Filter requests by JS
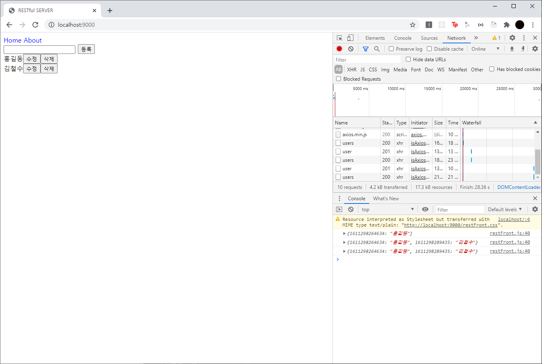This screenshot has height=364, width=542. [x=362, y=70]
